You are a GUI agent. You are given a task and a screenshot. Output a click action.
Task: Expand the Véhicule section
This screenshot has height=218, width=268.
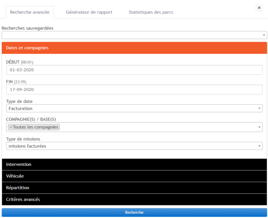(x=134, y=176)
